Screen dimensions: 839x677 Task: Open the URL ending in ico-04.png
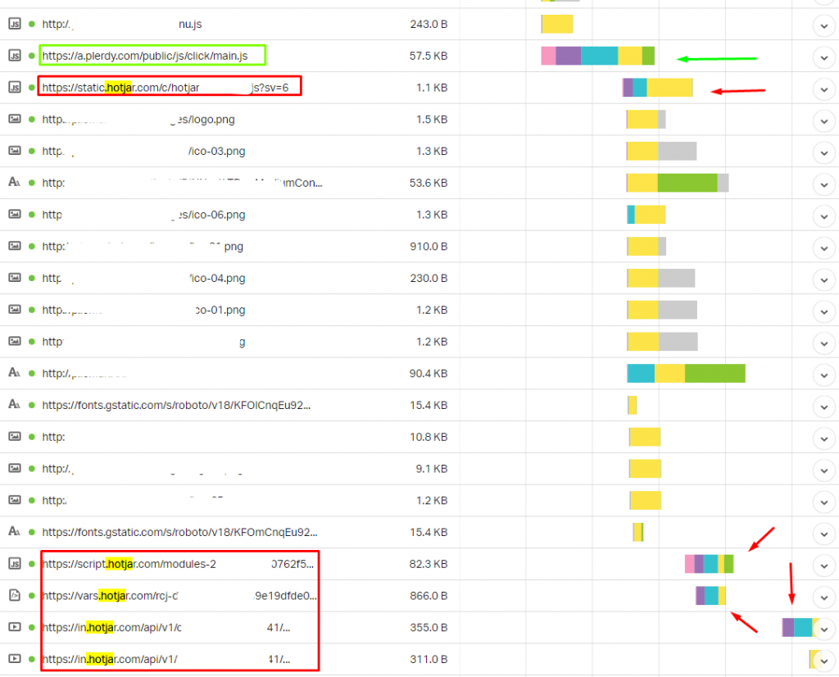144,279
